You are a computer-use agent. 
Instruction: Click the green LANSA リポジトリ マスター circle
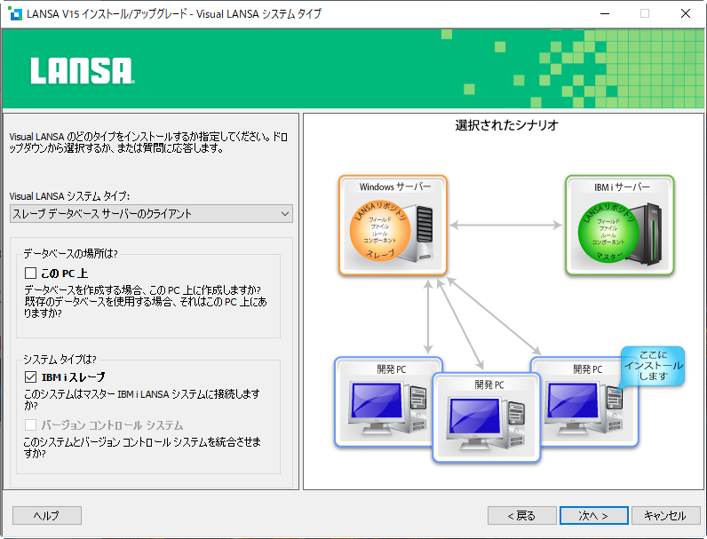click(x=608, y=233)
